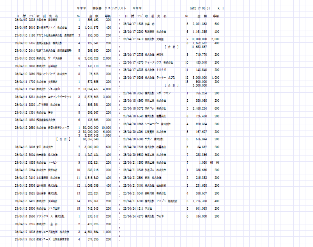Click the [合計] label beside 11,652,567
This screenshot has height=247, width=313.
[172, 47]
